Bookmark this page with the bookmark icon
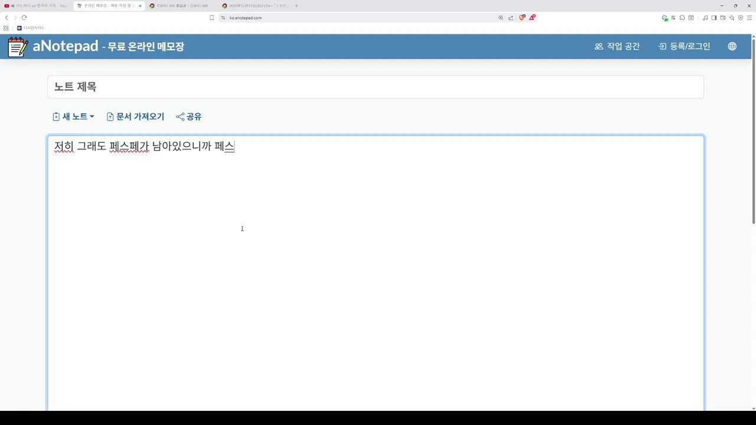 (212, 18)
